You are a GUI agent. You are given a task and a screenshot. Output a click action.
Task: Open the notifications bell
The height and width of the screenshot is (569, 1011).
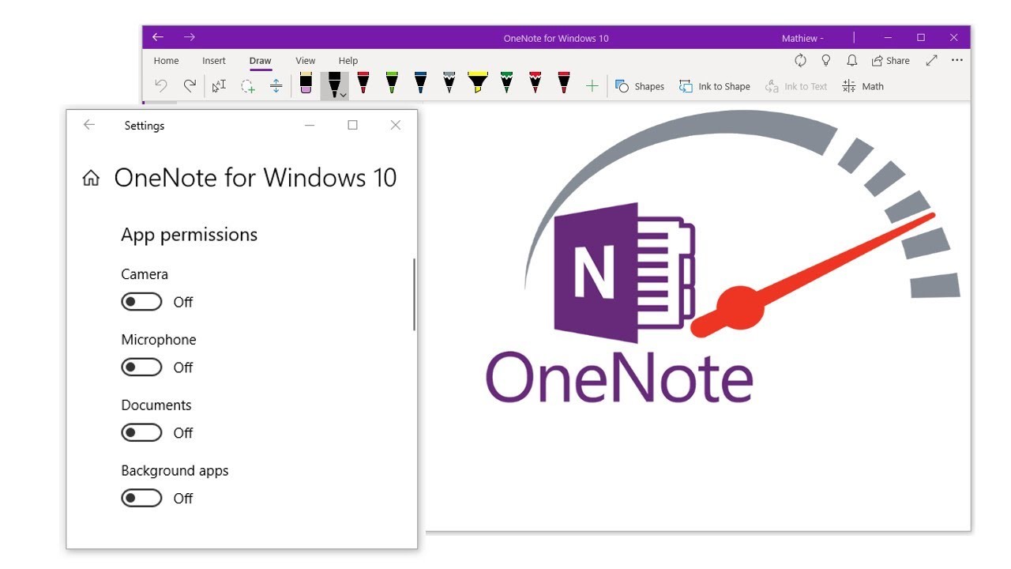(x=852, y=60)
